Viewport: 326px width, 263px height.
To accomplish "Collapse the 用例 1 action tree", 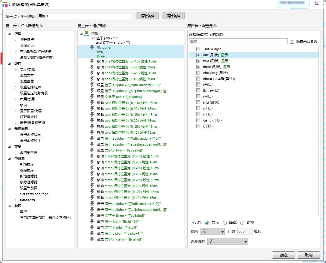I will click(81, 34).
